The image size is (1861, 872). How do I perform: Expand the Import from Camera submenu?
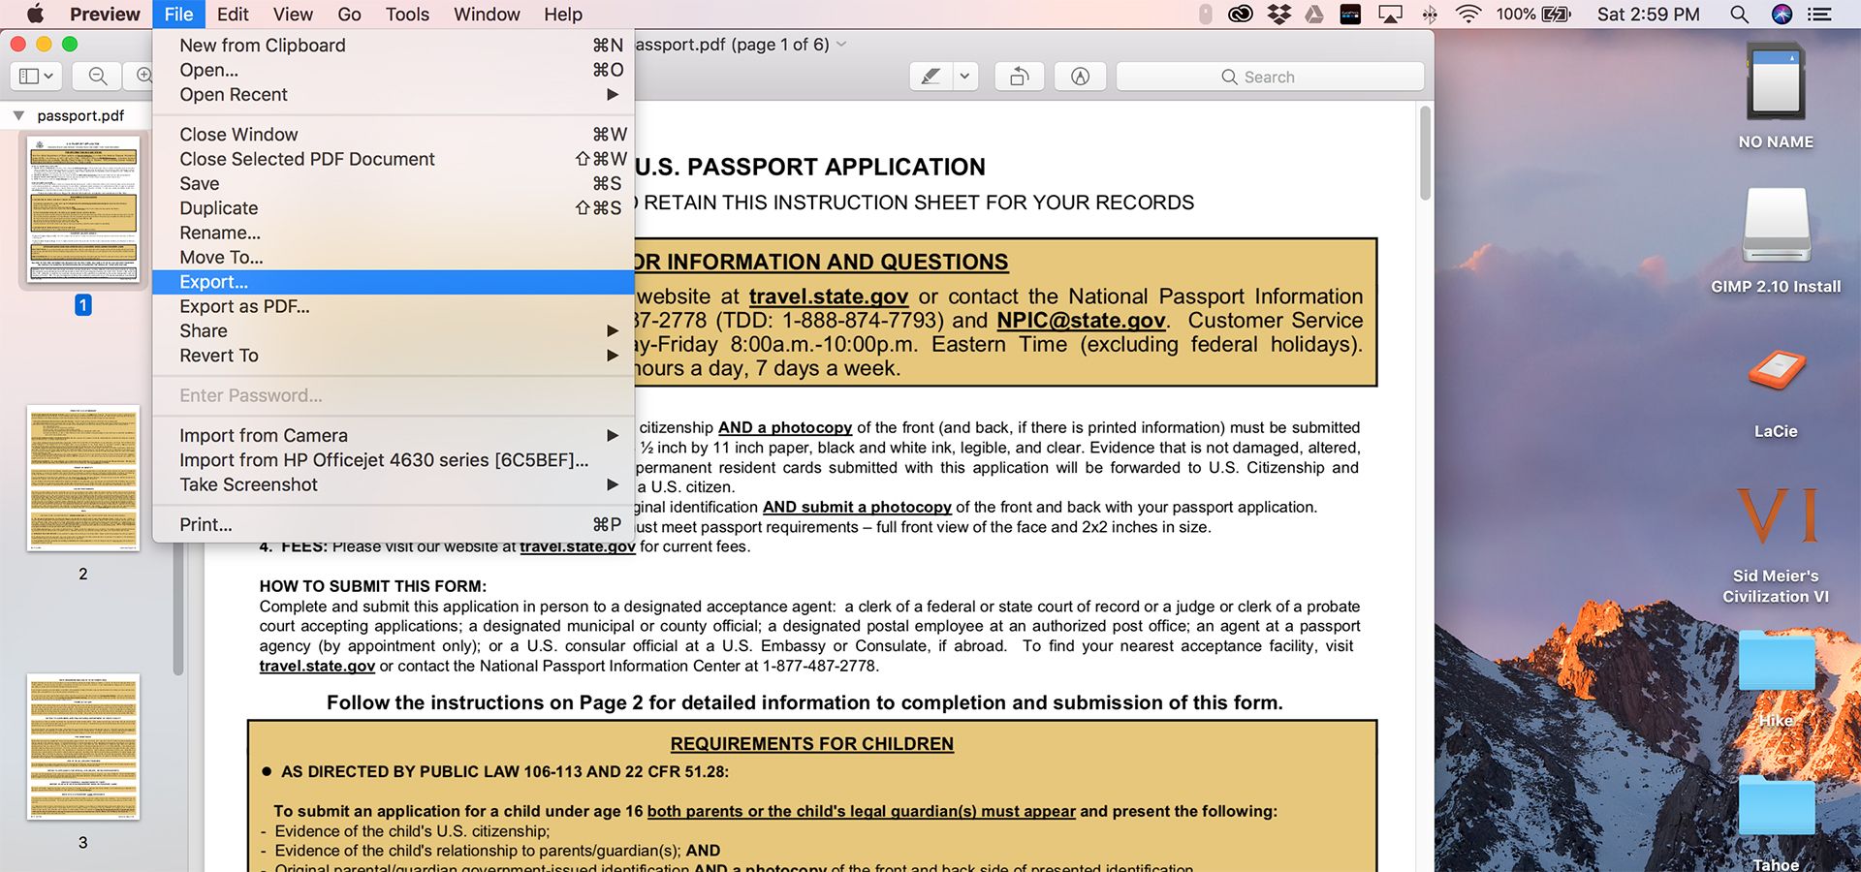(x=394, y=435)
